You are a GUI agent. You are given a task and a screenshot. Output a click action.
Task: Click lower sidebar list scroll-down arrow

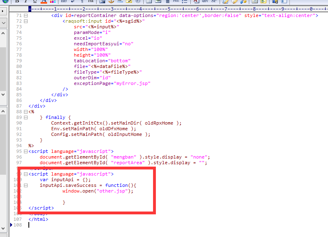tap(3, 228)
